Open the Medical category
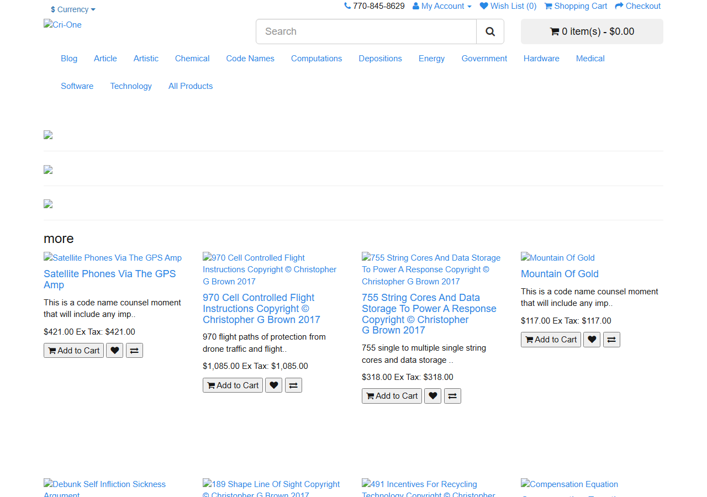The width and height of the screenshot is (707, 497). click(x=590, y=59)
